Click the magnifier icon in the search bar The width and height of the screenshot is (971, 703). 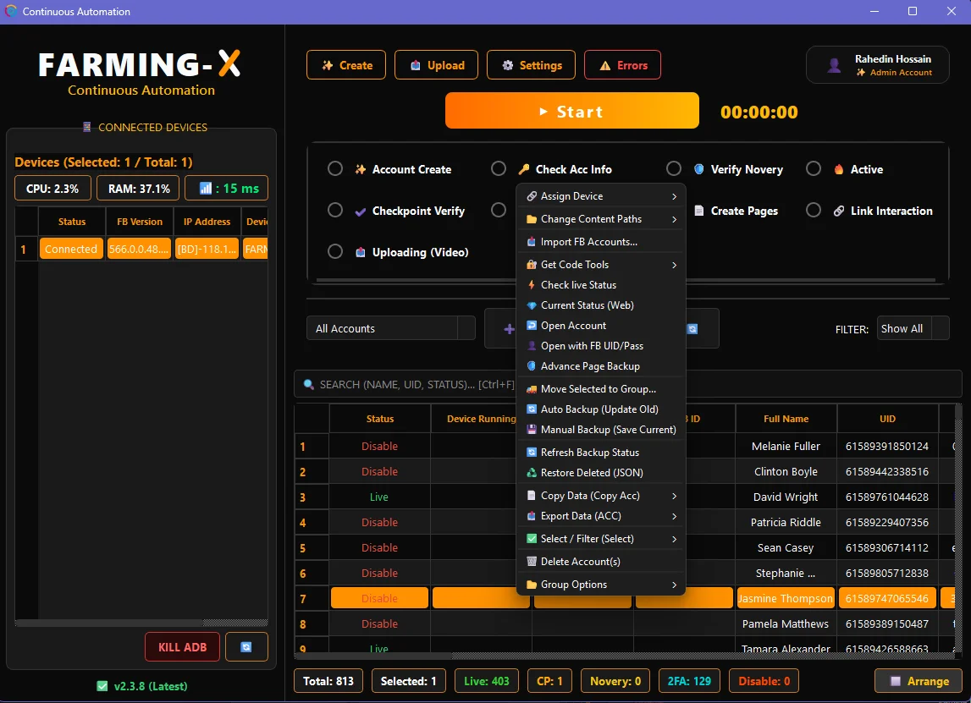point(308,384)
